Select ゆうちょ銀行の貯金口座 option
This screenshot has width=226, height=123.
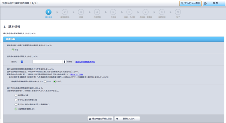(x=16, y=100)
